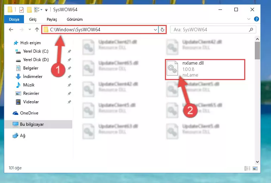Image resolution: width=271 pixels, height=183 pixels.
Task: Click the Properties quick access icon
Action: [21, 9]
